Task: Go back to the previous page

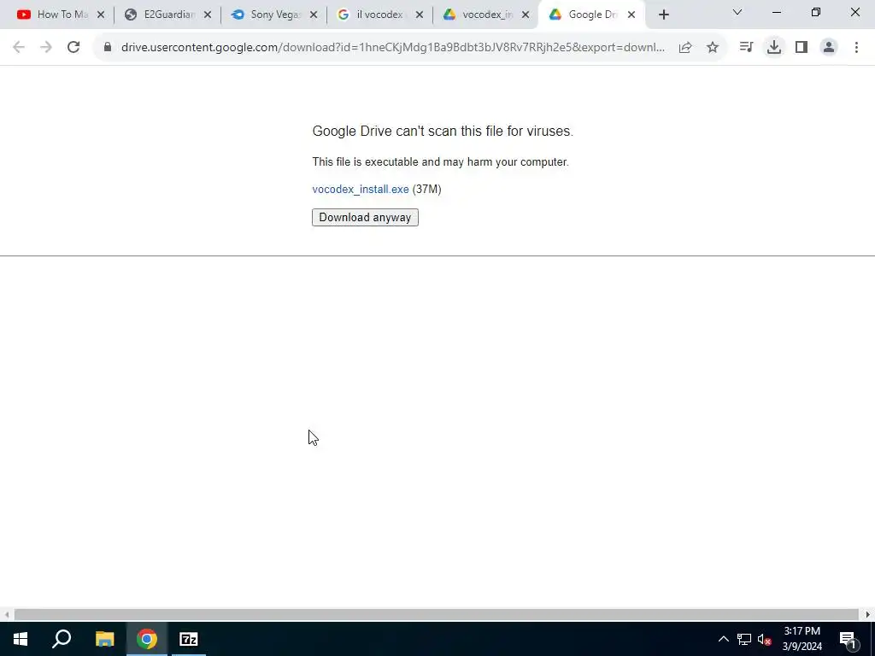Action: (19, 48)
